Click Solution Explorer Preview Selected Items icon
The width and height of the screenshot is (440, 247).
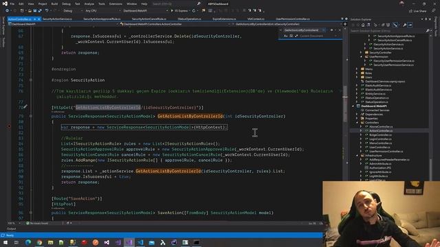coord(410,25)
